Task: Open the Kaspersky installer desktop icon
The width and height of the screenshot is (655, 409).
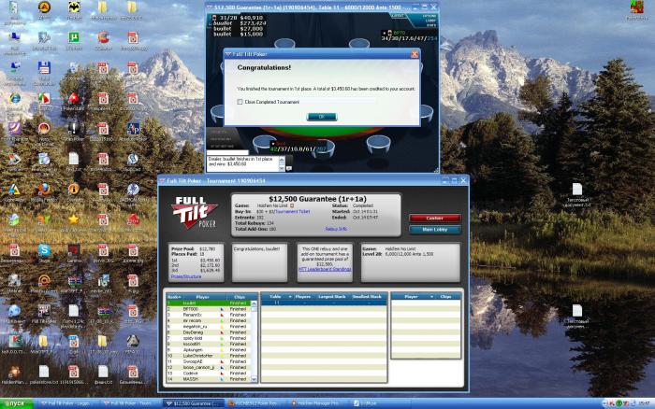Action: tap(15, 342)
